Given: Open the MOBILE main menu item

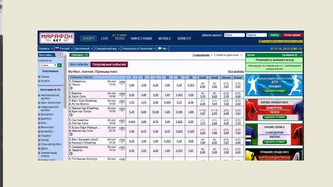Looking at the screenshot, I should click(x=164, y=38).
